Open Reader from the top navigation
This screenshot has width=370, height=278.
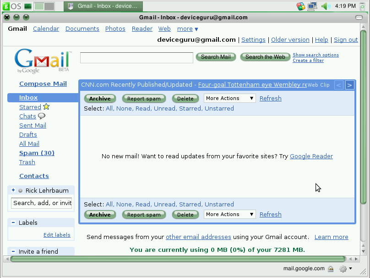pyautogui.click(x=142, y=29)
